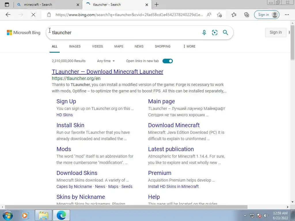Show hidden tray icons arrow
The height and width of the screenshot is (221, 295).
[245, 216]
